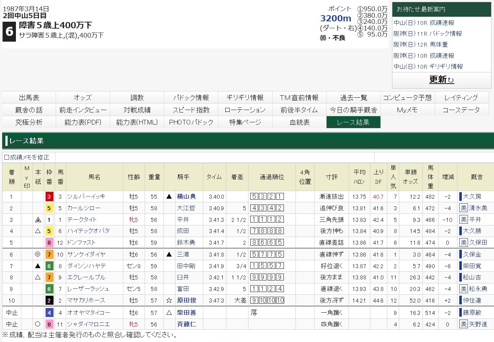Image resolution: width=494 pixels, height=342 pixels.
Task: Switch to the オッズ tab
Action: coord(83,98)
